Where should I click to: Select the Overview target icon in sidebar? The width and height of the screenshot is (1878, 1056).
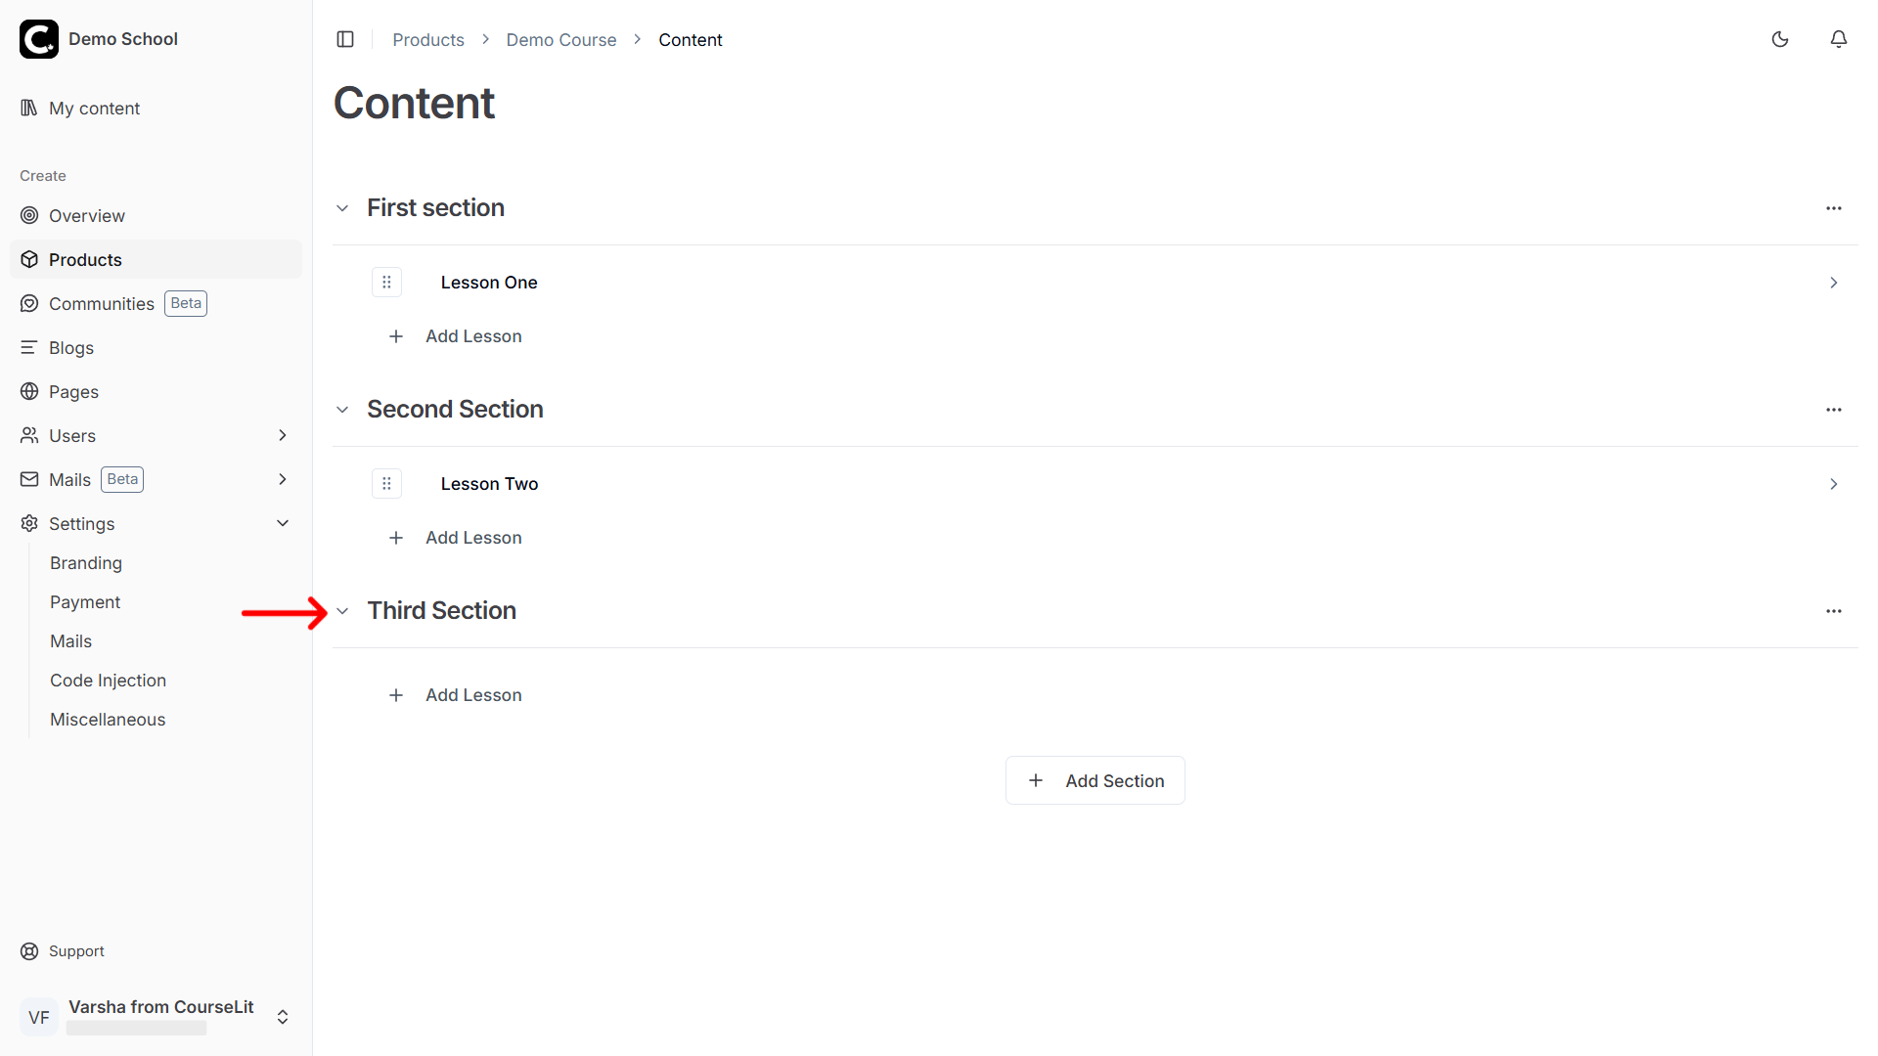[x=29, y=215]
